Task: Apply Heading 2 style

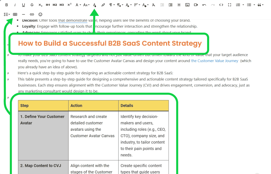Action: pos(55,5)
